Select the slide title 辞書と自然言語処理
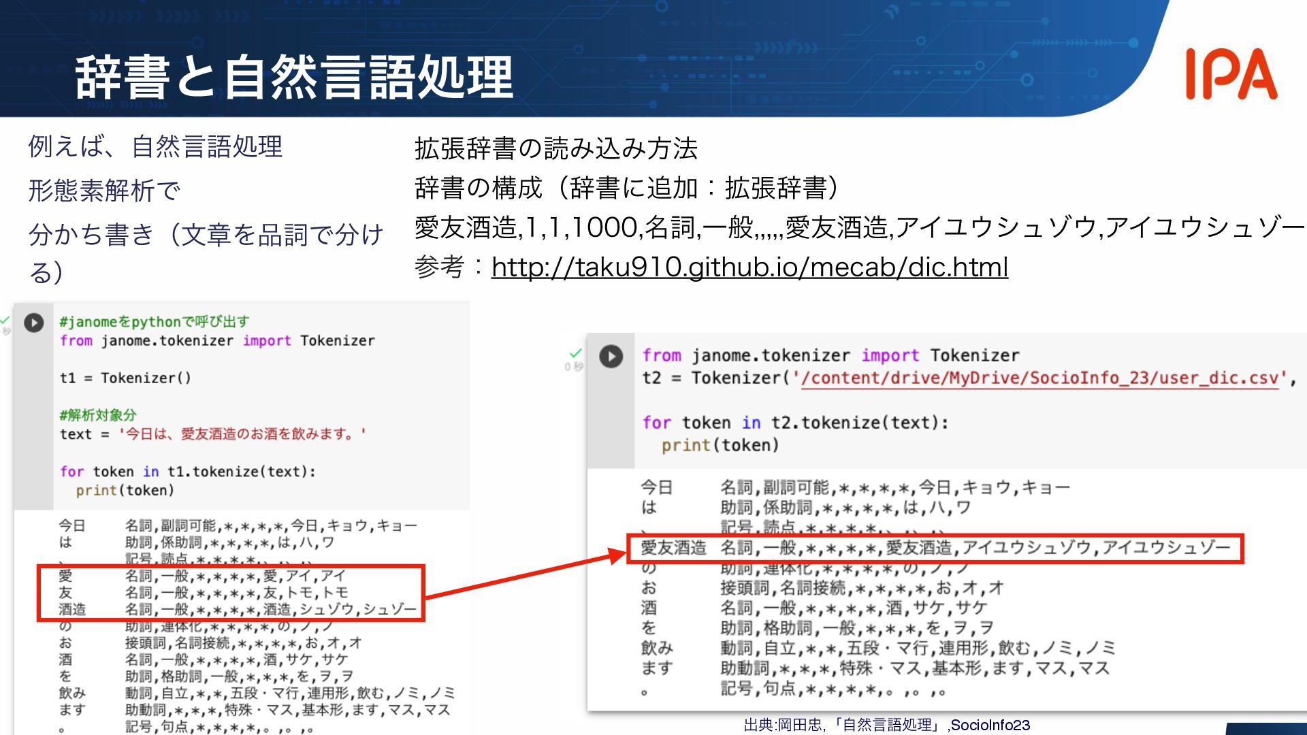Screen dimensions: 1307x735 tap(293, 77)
